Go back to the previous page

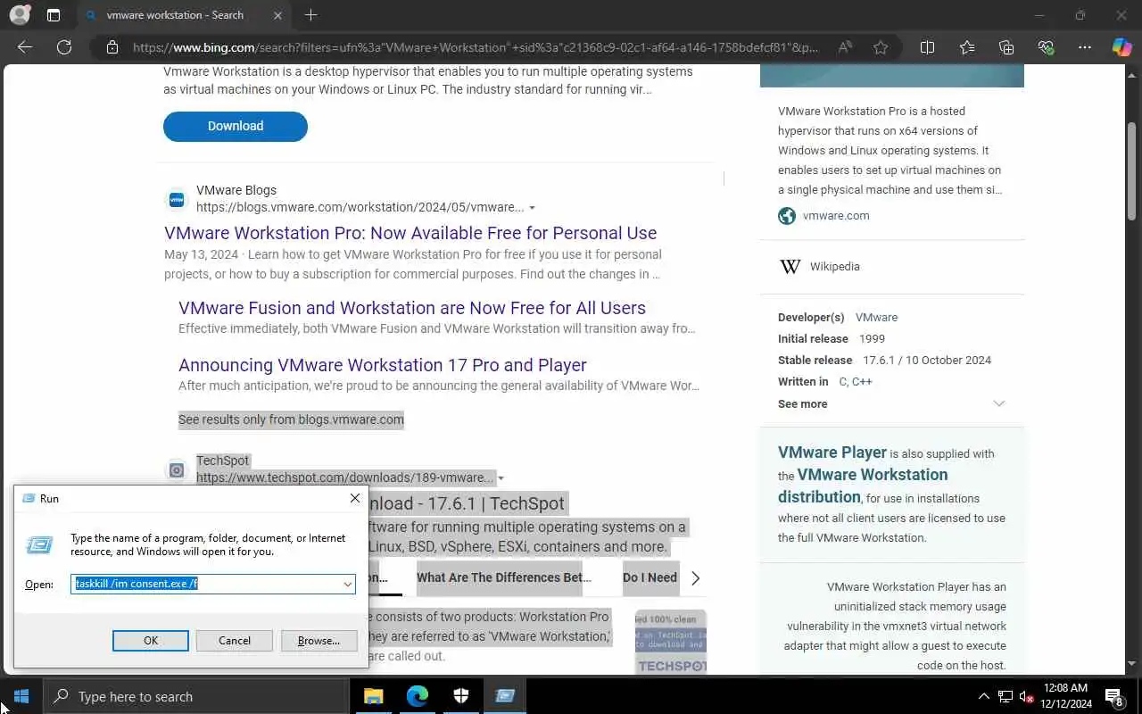click(25, 47)
